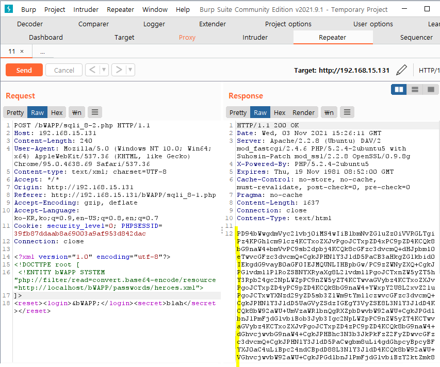Click the PHPSESSID cookie value
The image size is (440, 367).
click(80, 233)
